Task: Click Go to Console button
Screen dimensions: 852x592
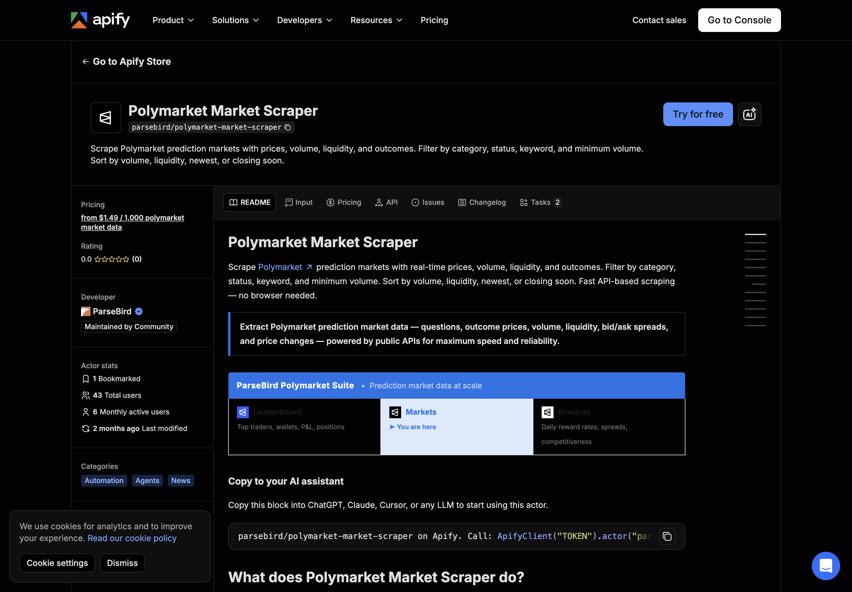Action: pyautogui.click(x=739, y=20)
